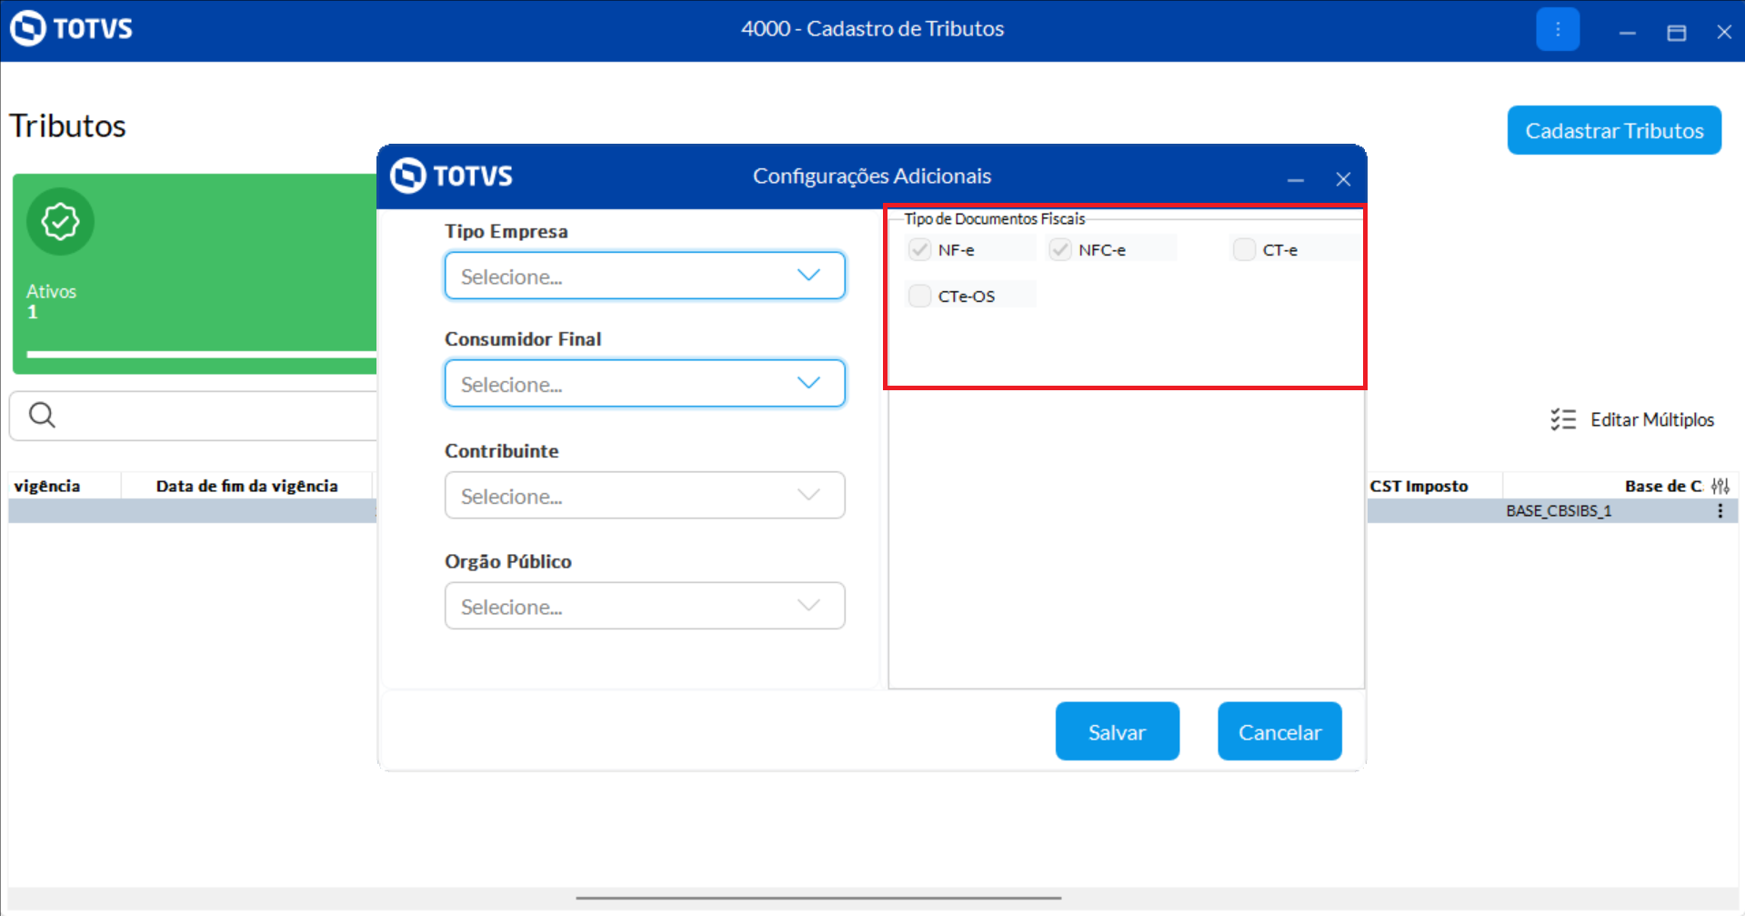
Task: Click the TOTVS logo in Configurações Adicionais dialog
Action: pyautogui.click(x=452, y=176)
